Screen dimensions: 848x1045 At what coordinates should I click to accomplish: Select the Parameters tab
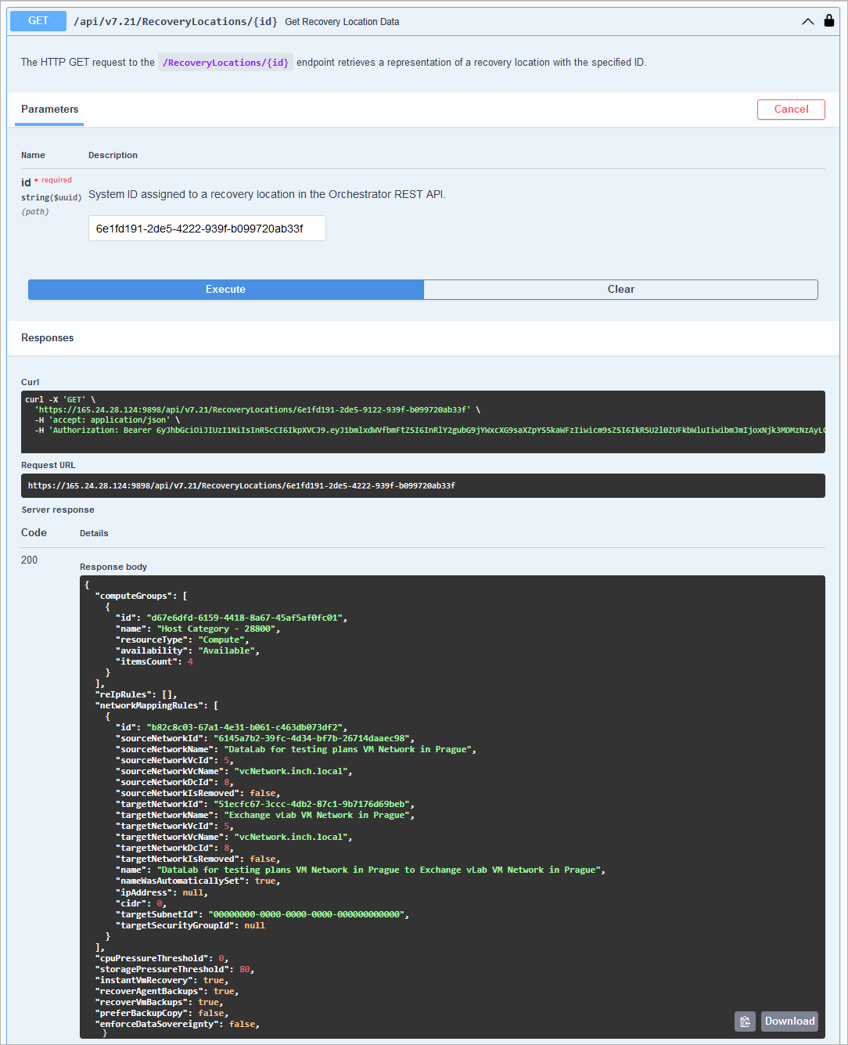[49, 110]
